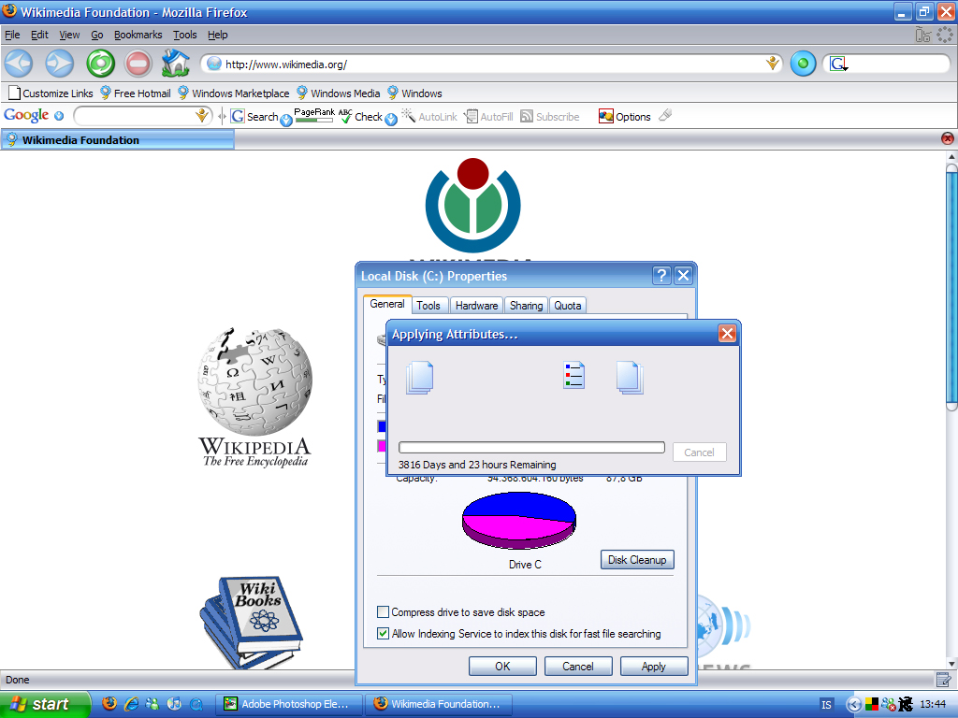Image resolution: width=958 pixels, height=718 pixels.
Task: Go to the Home page icon
Action: coord(175,63)
